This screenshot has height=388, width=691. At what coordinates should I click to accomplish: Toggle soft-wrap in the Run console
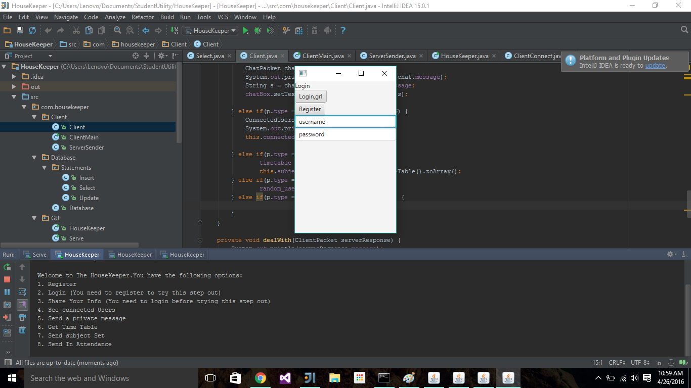(22, 292)
